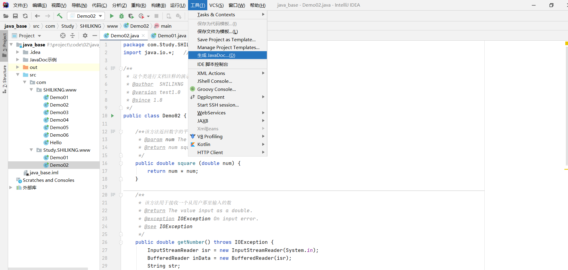Image resolution: width=568 pixels, height=270 pixels.
Task: Click the doc comment gutter icon at line 4
Action: (x=113, y=68)
